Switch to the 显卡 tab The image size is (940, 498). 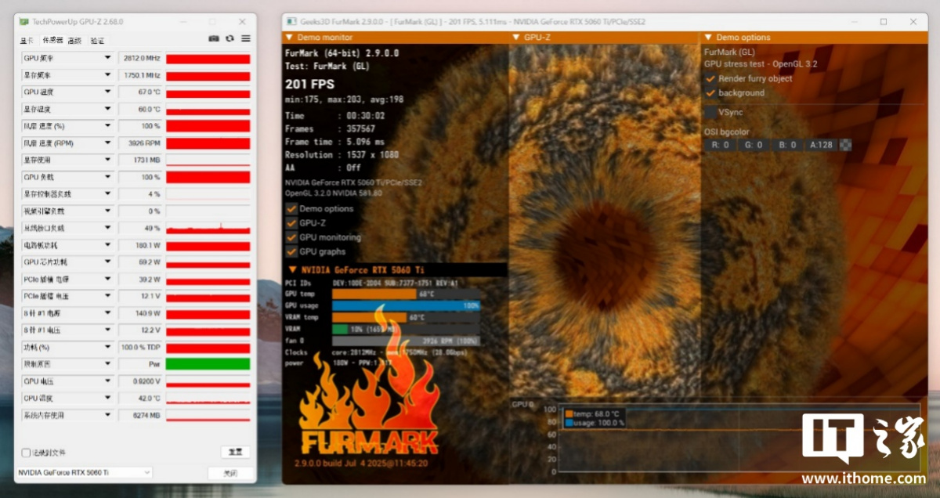[27, 40]
